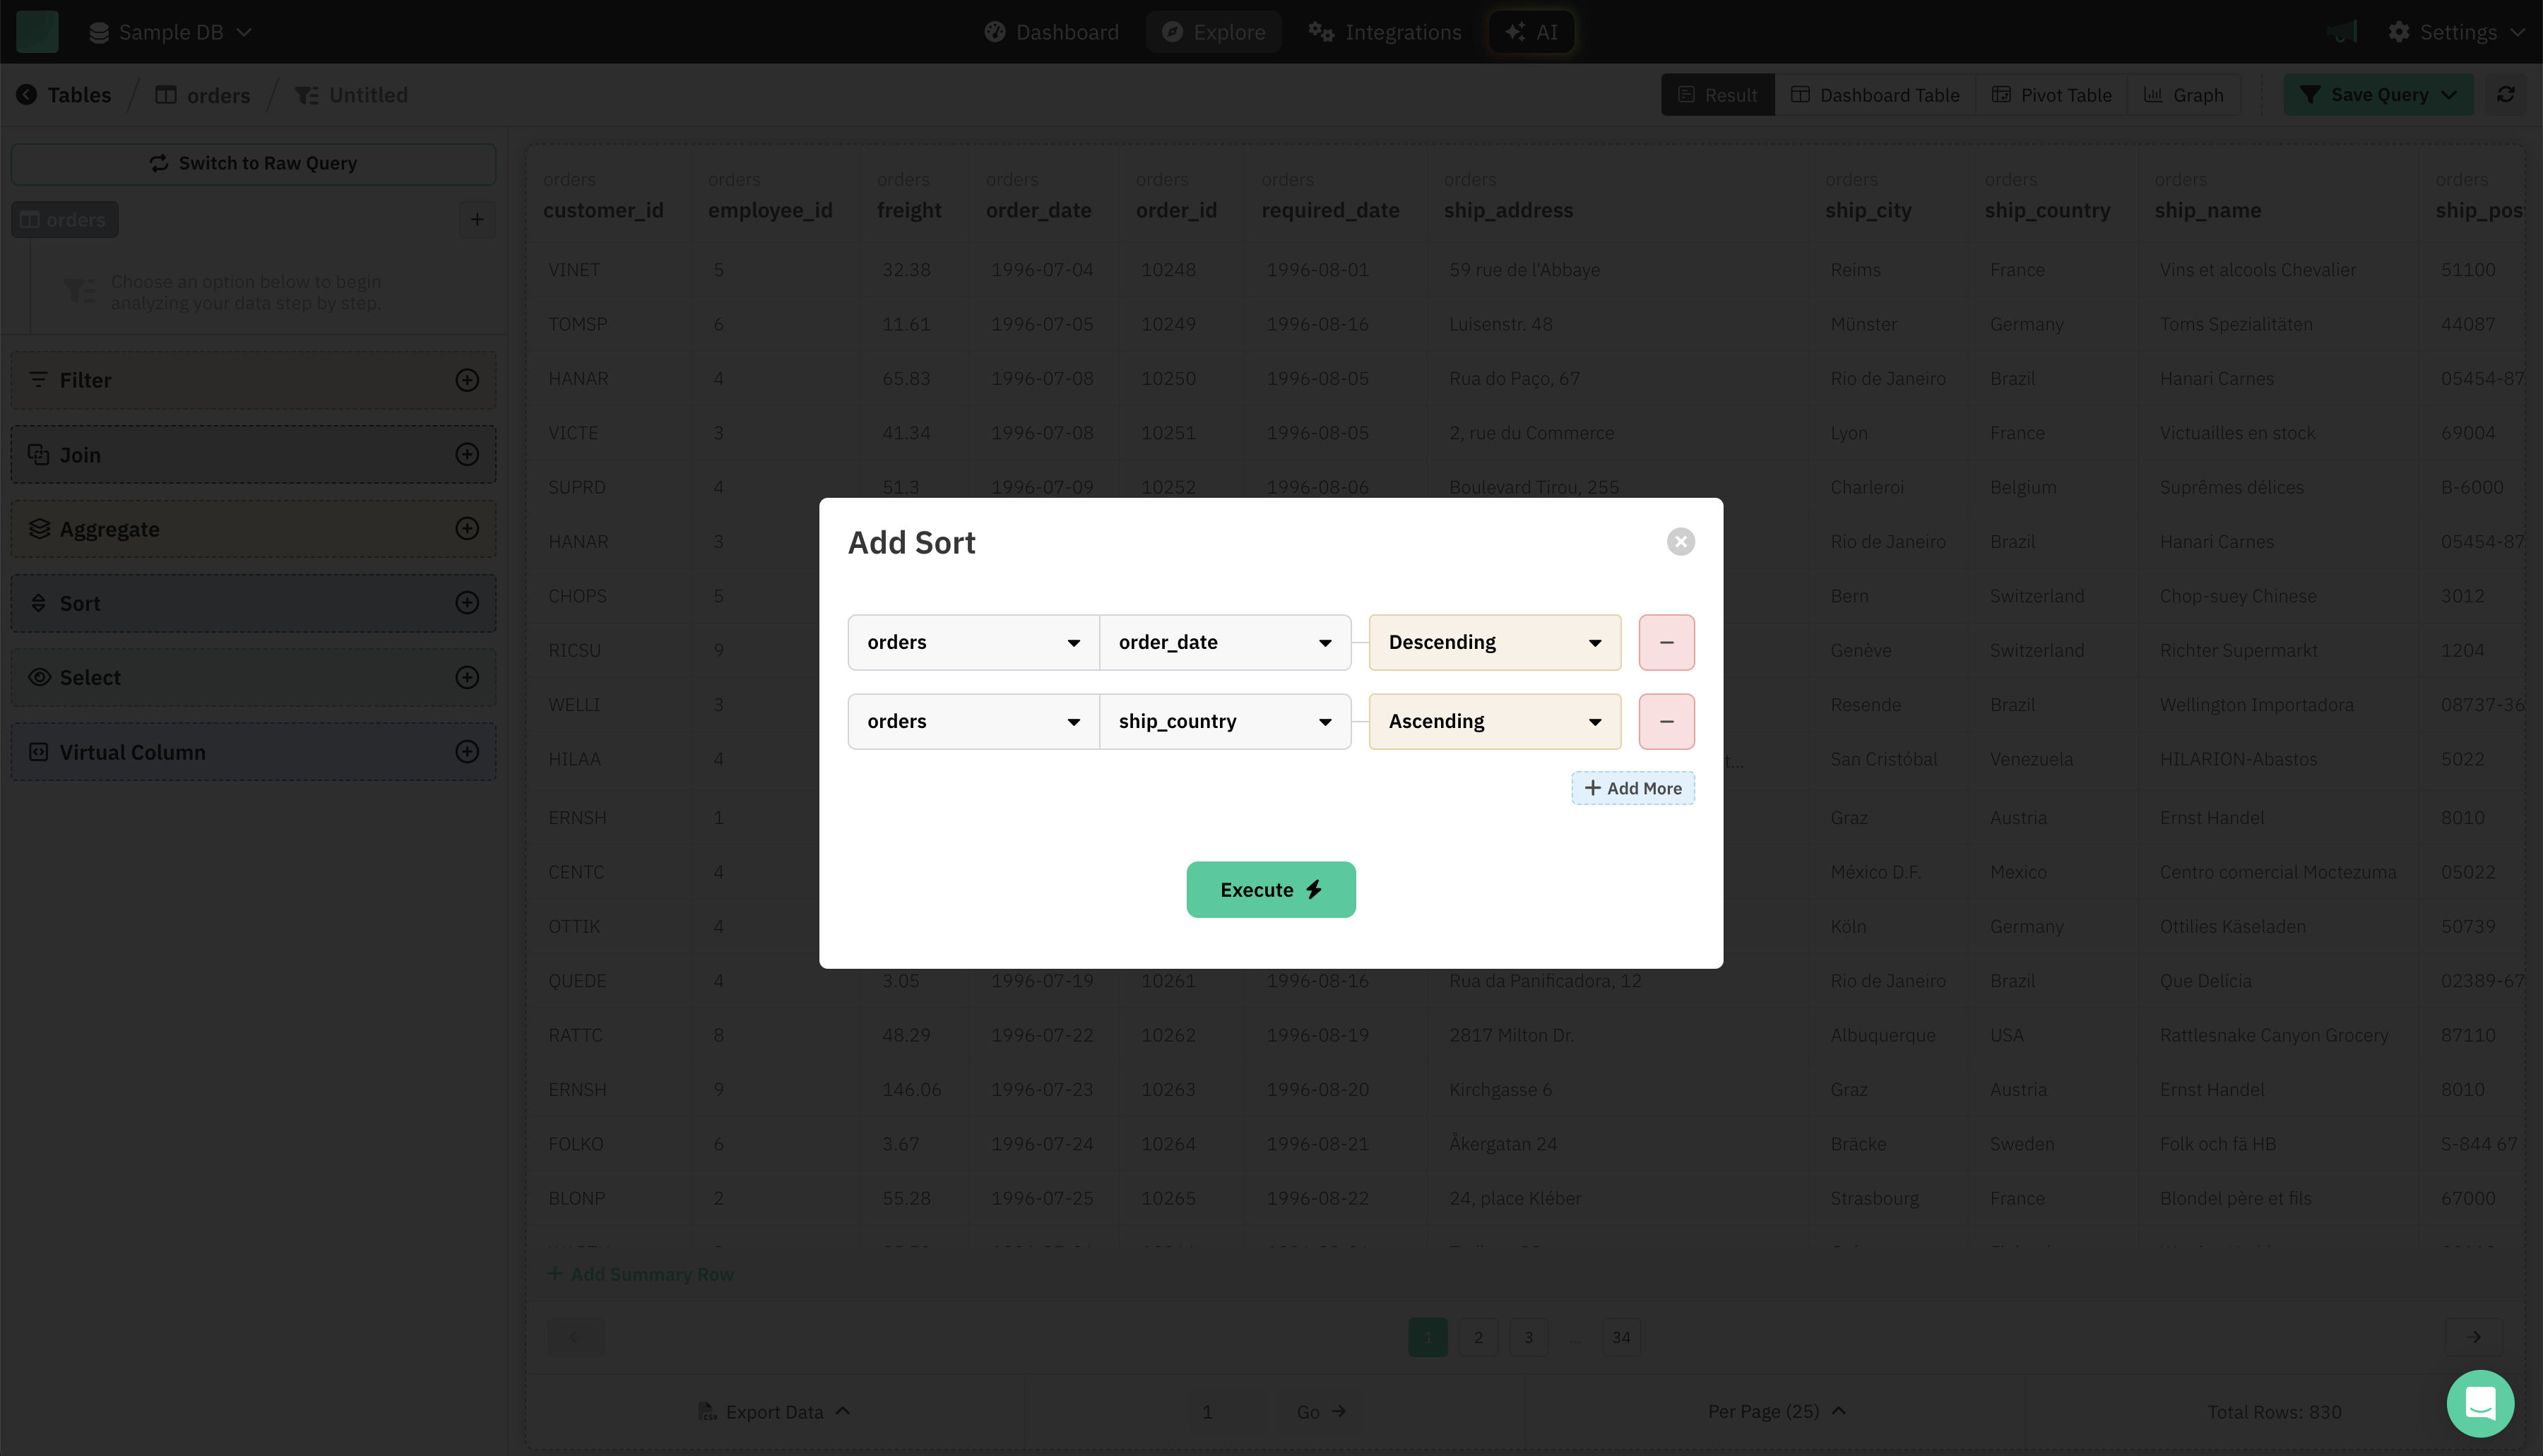Click the Virtual Column icon
The height and width of the screenshot is (1456, 2543).
coord(38,752)
